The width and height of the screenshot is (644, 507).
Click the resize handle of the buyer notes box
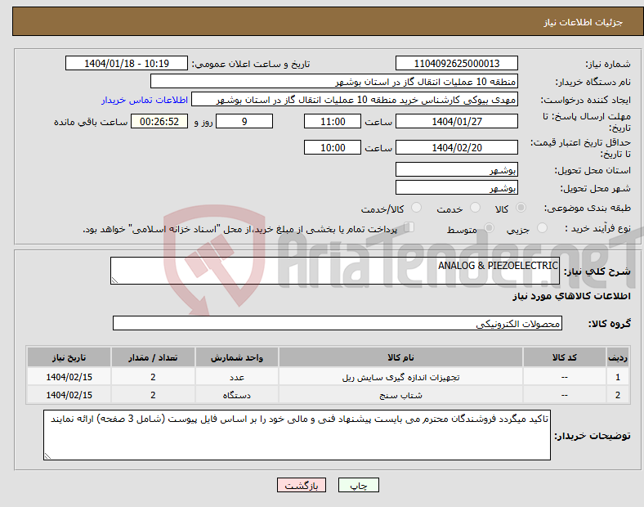click(x=47, y=456)
